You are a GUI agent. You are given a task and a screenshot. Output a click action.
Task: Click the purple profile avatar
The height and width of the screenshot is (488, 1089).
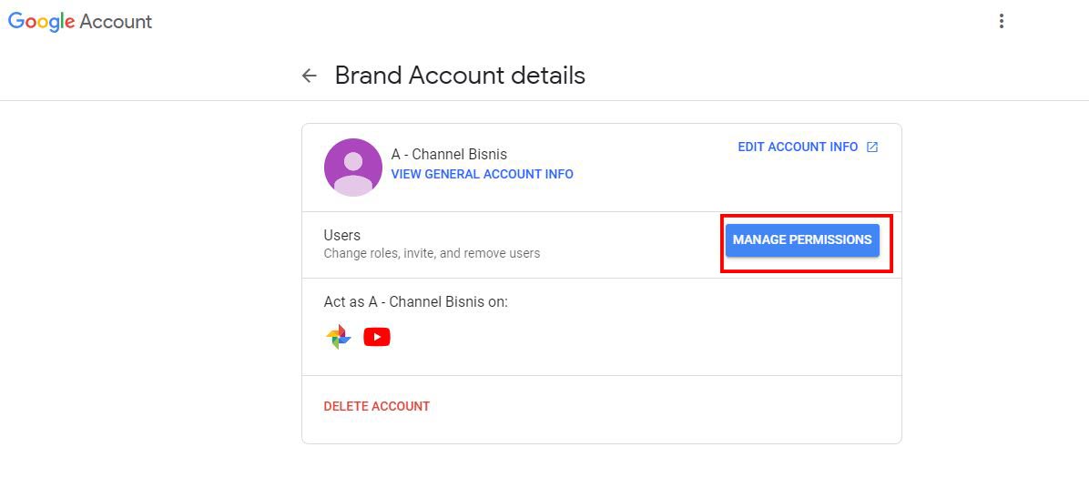click(x=352, y=168)
